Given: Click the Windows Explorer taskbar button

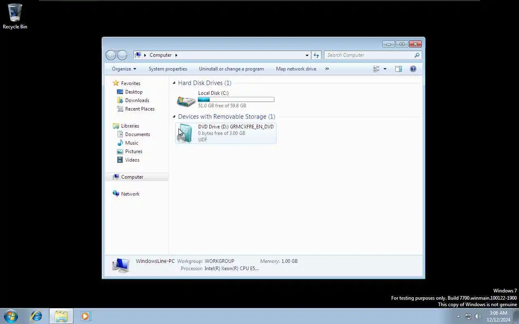Looking at the screenshot, I should 61,316.
